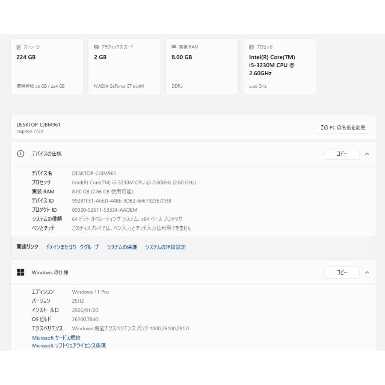385x385 pixels.
Task: Click the info circle icon beside デバイスの仕様
Action: 21,154
